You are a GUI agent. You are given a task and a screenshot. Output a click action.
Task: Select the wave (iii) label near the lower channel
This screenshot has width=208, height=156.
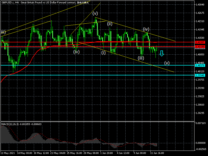pyautogui.click(x=141, y=58)
